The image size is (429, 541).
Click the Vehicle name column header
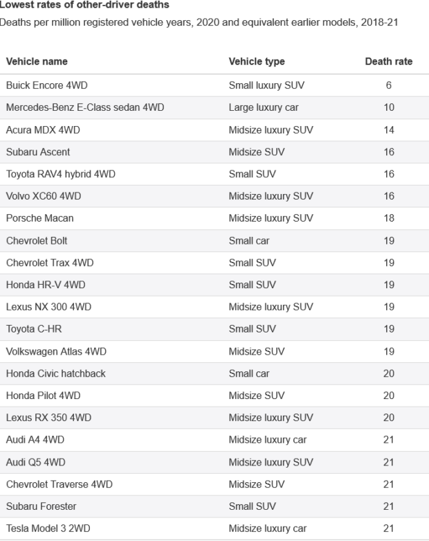[x=37, y=62]
